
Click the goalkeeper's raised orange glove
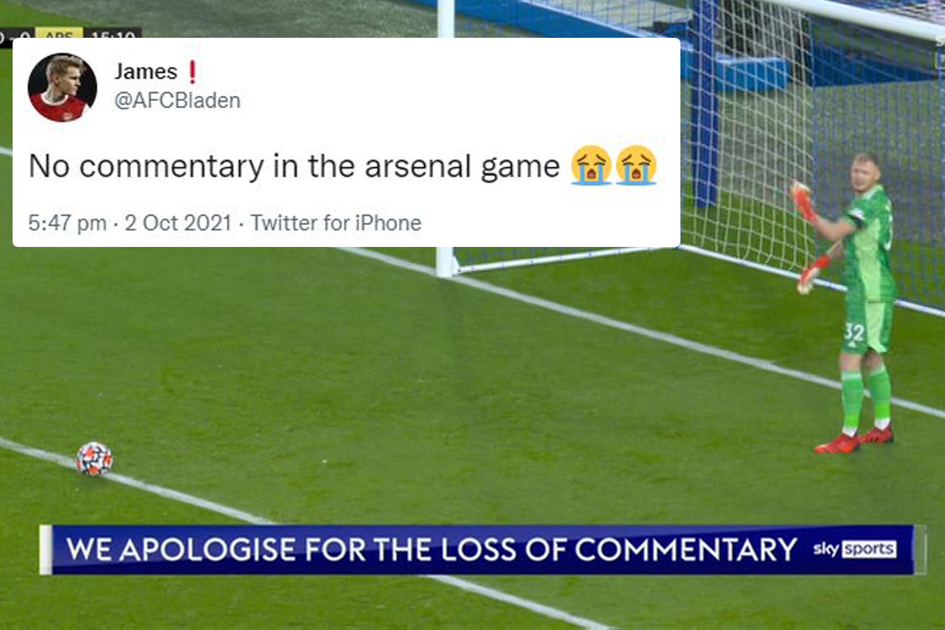pos(803,200)
